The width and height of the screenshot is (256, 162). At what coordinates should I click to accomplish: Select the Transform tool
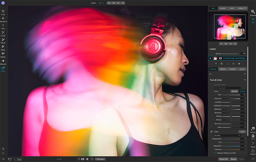(x=3, y=19)
